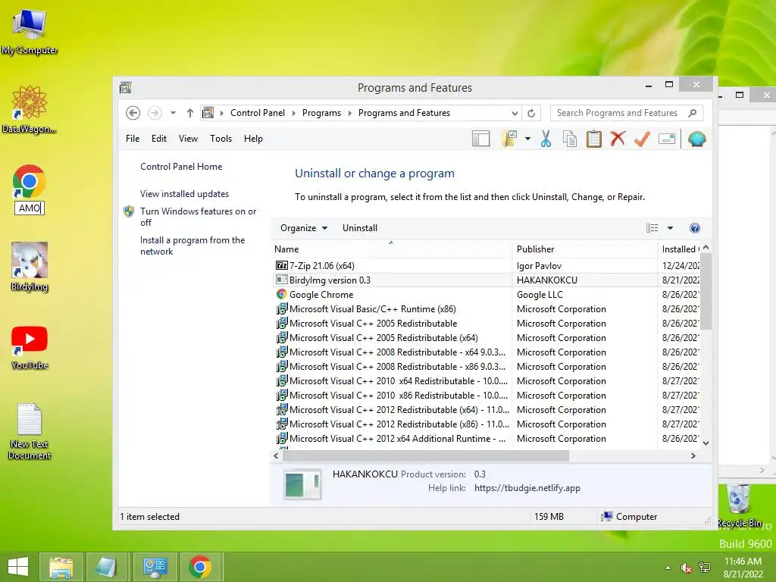Click the New Text Document desktop icon
Viewport: 776px width, 582px height.
tap(30, 431)
